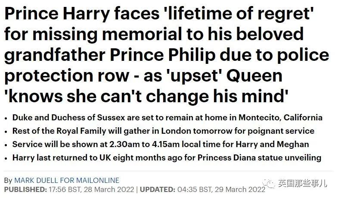Click headline line "for missing memorial to his beloved"
This screenshot has height=198, width=338.
(x=154, y=35)
